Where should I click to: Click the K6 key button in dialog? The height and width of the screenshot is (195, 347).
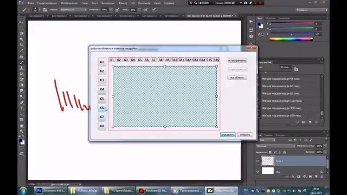click(x=102, y=108)
